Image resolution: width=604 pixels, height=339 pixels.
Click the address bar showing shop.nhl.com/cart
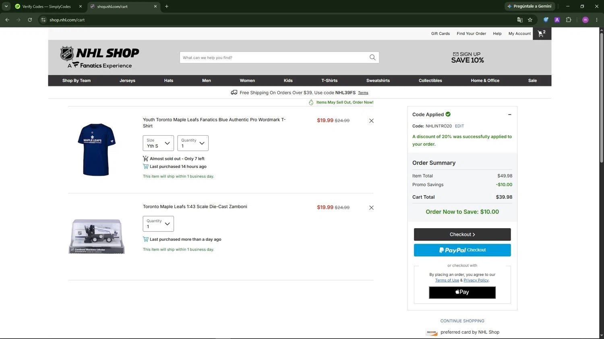click(x=278, y=20)
